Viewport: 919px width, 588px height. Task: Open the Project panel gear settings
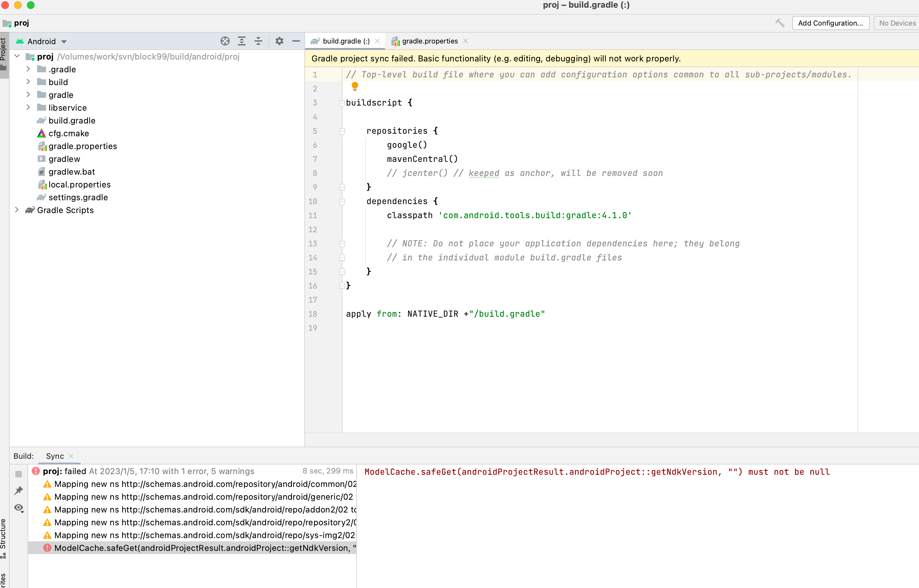click(279, 41)
